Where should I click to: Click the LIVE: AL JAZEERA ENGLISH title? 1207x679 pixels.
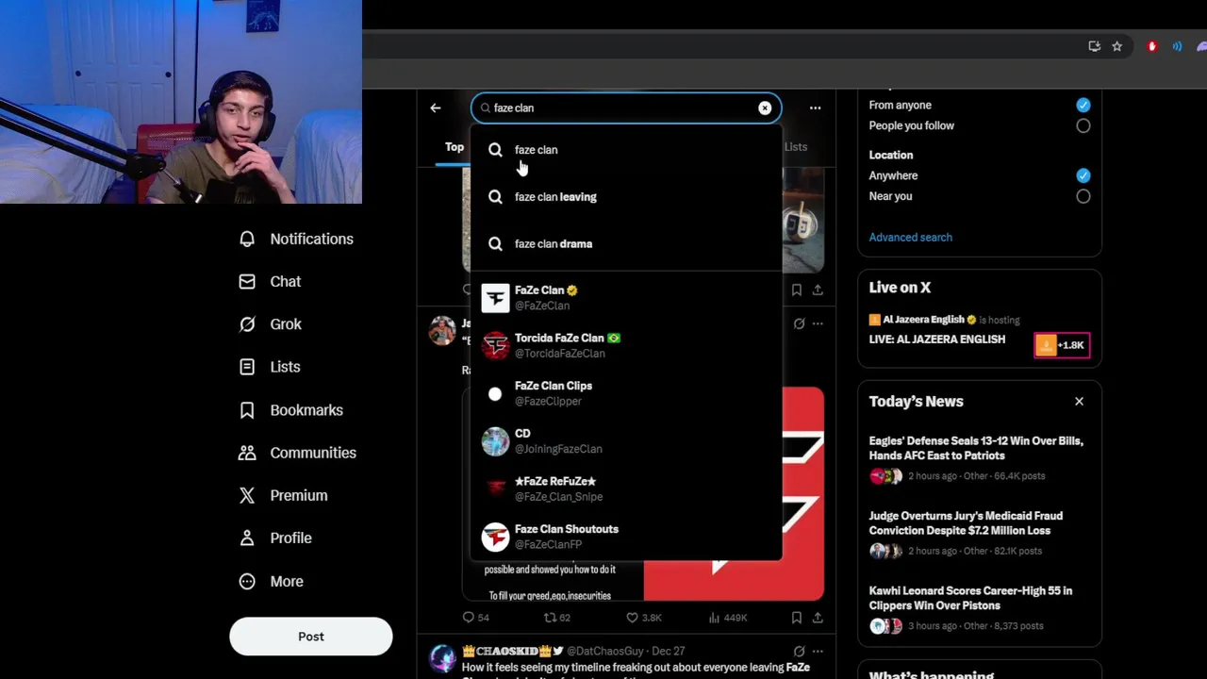tap(936, 339)
